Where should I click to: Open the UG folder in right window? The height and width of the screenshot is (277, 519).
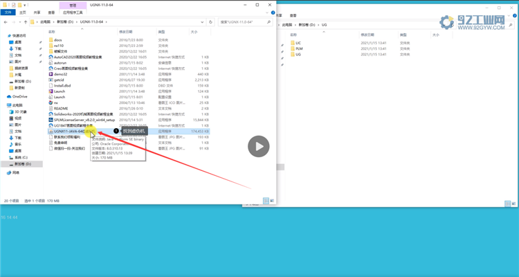point(296,54)
